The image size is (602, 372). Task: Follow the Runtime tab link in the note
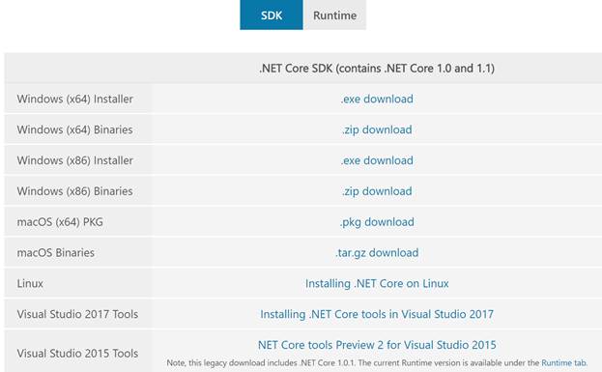pos(563,362)
